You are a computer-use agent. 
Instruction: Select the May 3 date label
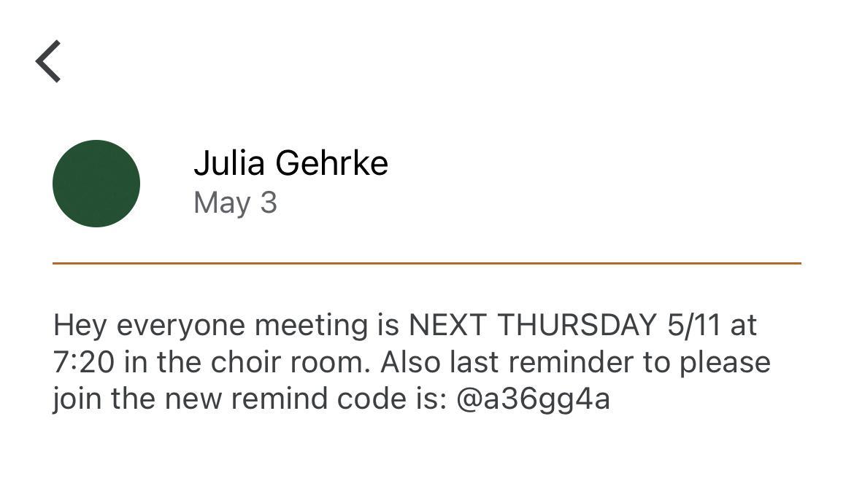tap(235, 203)
